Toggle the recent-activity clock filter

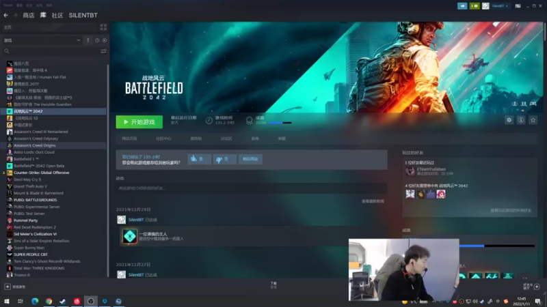click(97, 40)
